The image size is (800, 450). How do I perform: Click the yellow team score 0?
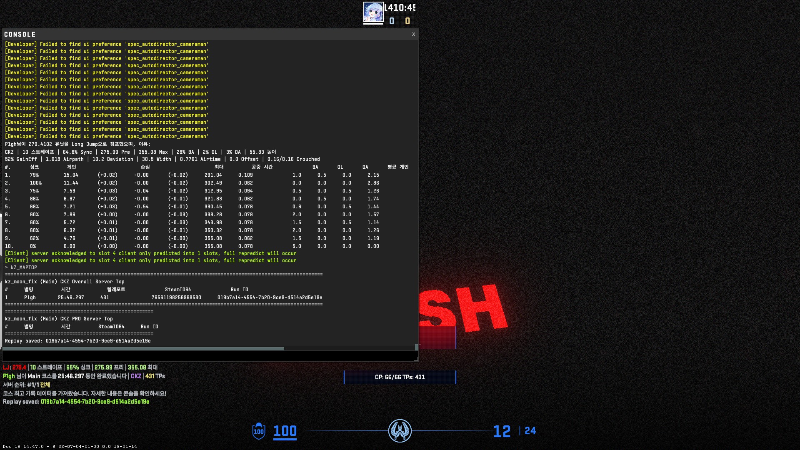point(407,21)
